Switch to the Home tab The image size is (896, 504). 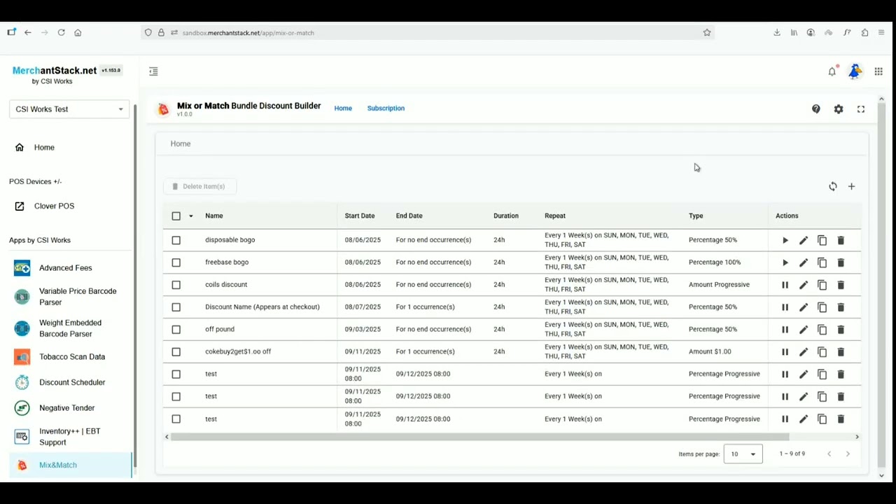(x=343, y=108)
